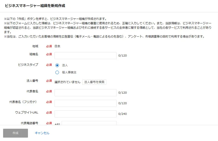
Task: Click the 日本 region value
Action: [x=57, y=46]
